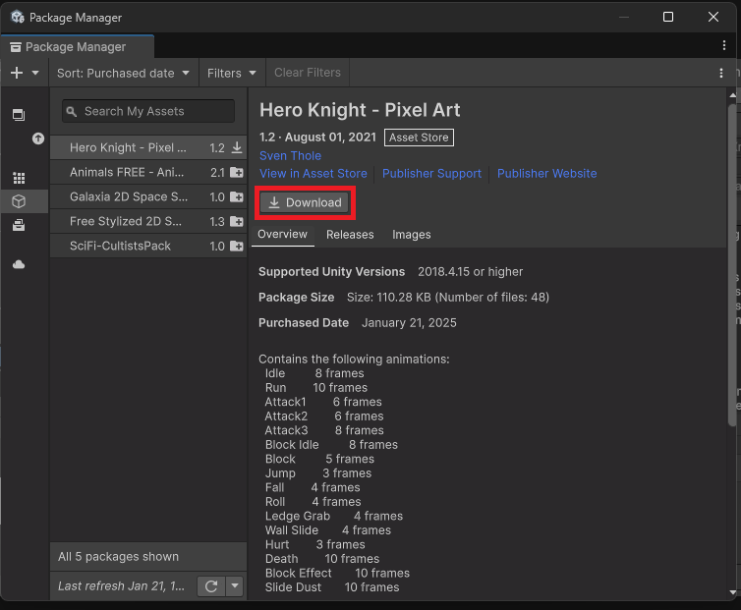Select the In Project sidebar icon
Screen dimensions: 741x610
pos(19,115)
